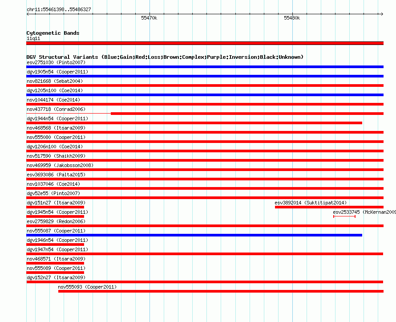This screenshot has height=322, width=396.
Task: Open the esv2751030 (Pinto2007) variant label
Action: point(56,62)
